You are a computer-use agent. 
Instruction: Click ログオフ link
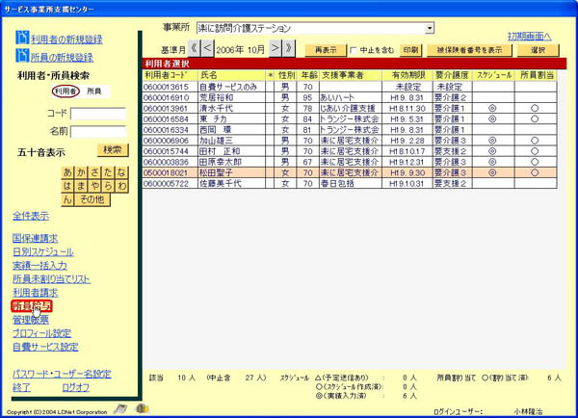coord(75,387)
